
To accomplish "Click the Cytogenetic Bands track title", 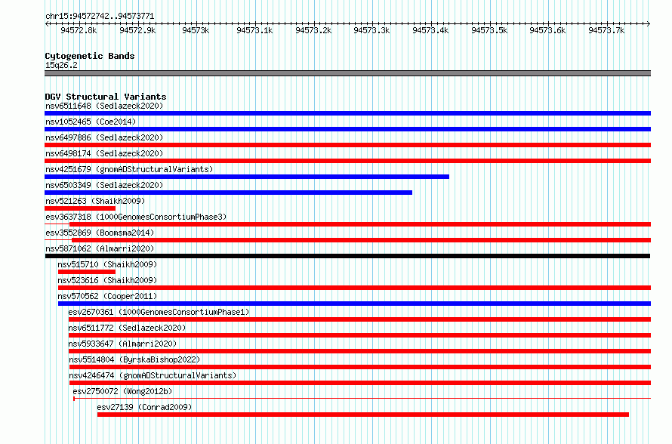I will coord(90,56).
